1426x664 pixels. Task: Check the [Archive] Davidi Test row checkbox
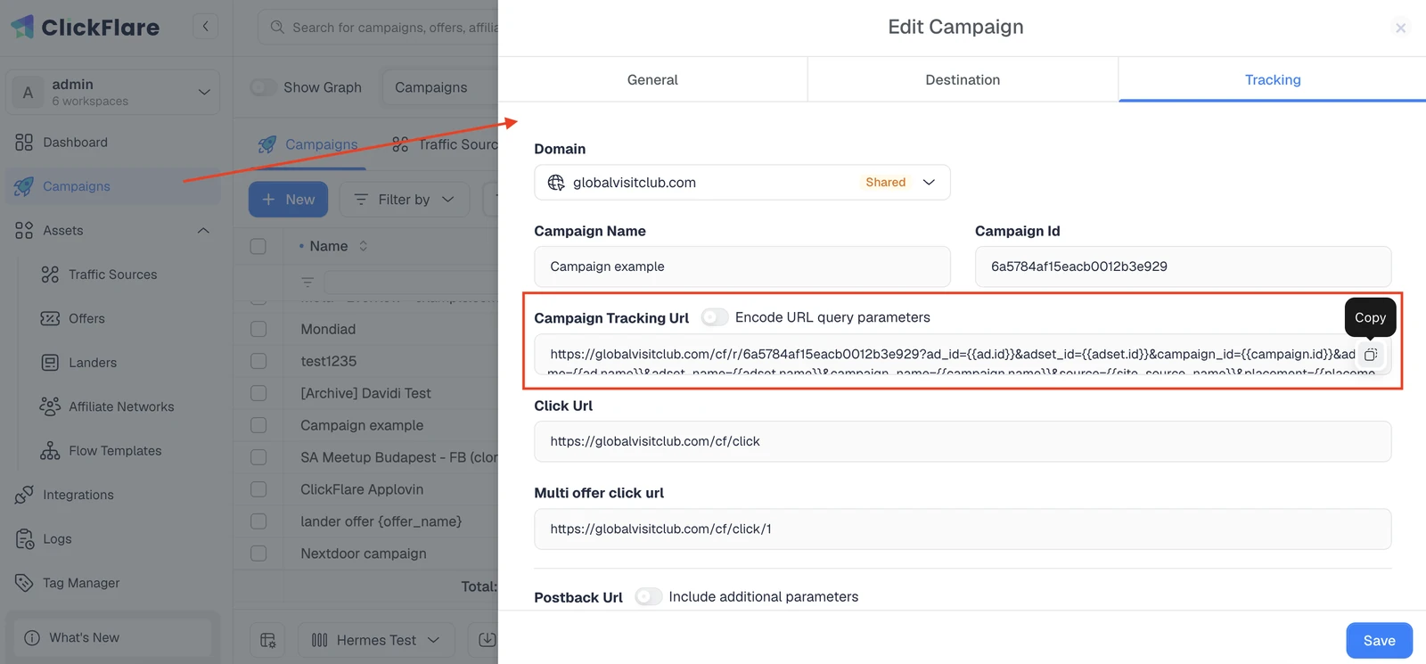click(x=258, y=393)
